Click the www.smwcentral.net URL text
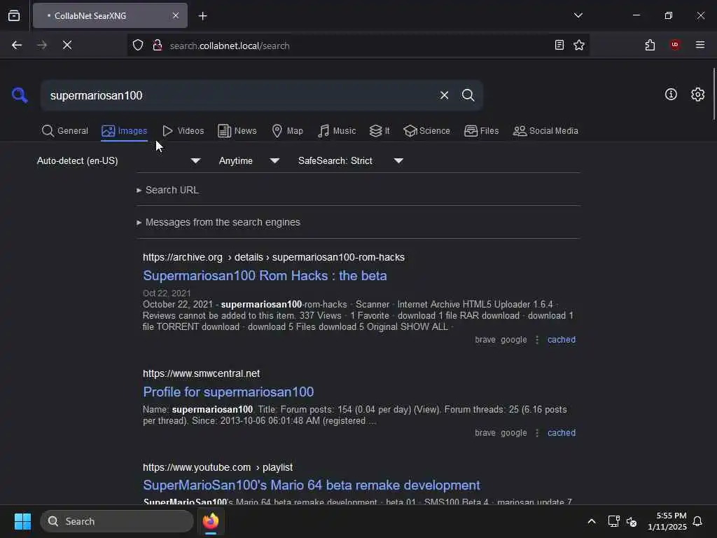Image resolution: width=717 pixels, height=538 pixels. pyautogui.click(x=201, y=373)
